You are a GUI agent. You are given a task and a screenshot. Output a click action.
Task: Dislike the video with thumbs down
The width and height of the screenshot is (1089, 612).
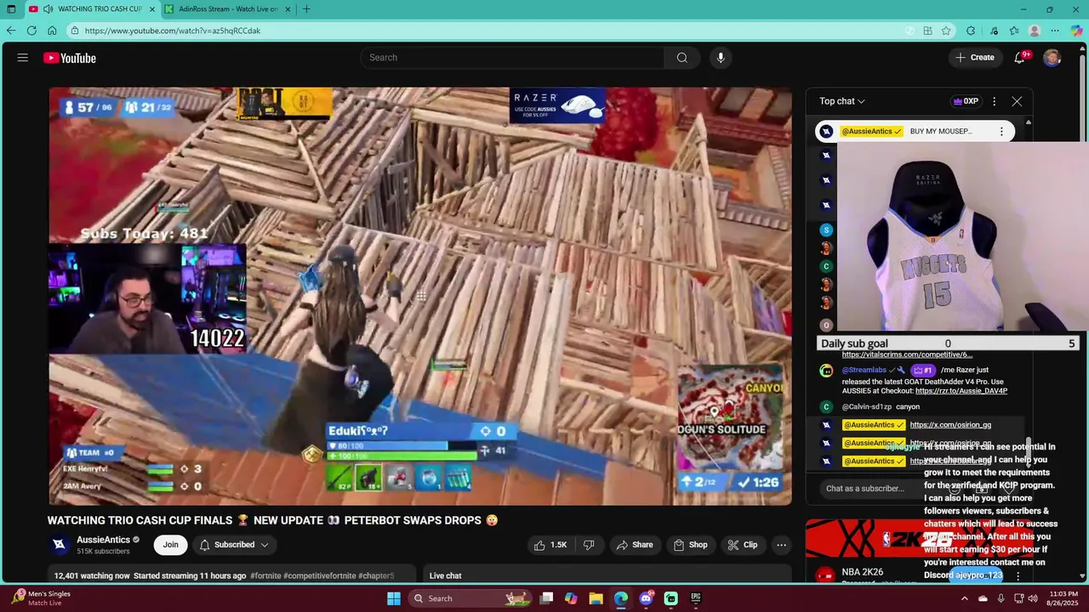click(588, 545)
